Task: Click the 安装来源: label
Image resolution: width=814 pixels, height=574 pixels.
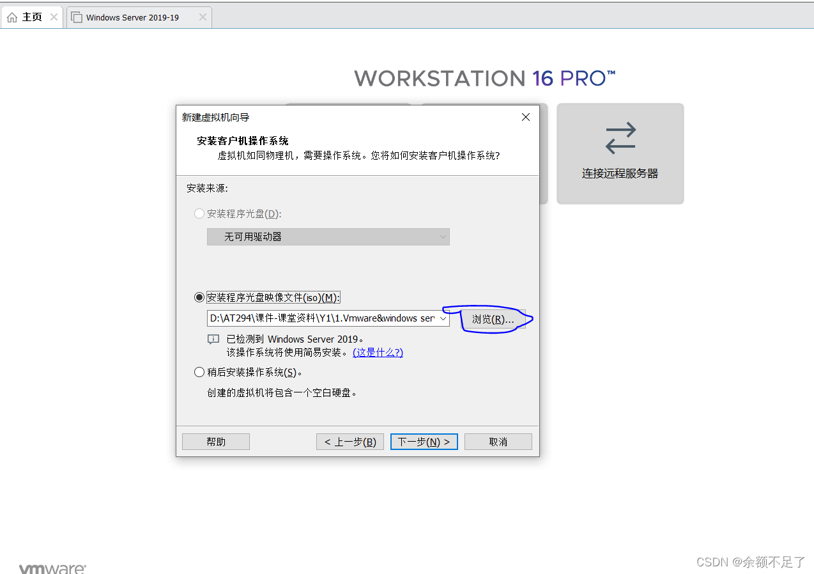Action: [x=207, y=189]
